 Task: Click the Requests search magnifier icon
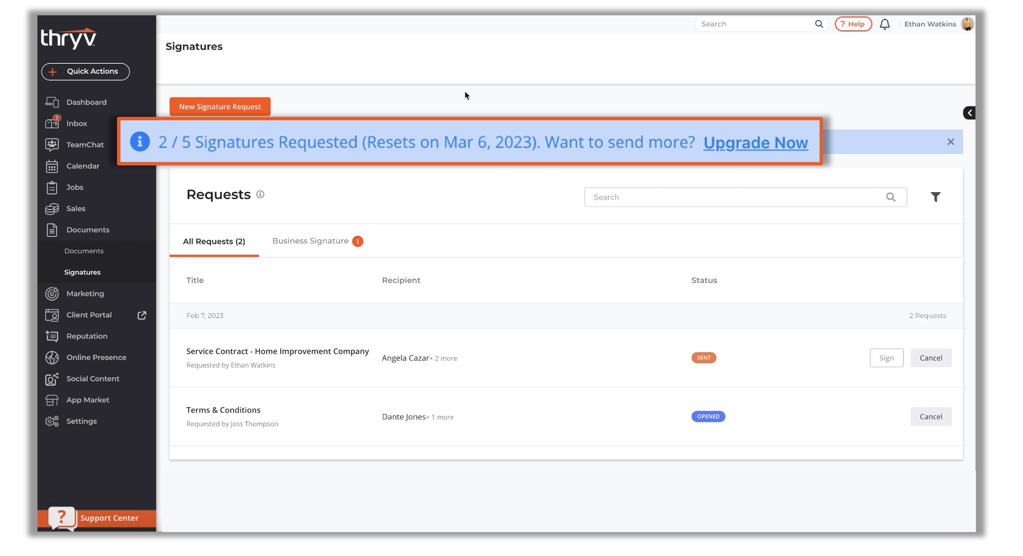tap(891, 197)
